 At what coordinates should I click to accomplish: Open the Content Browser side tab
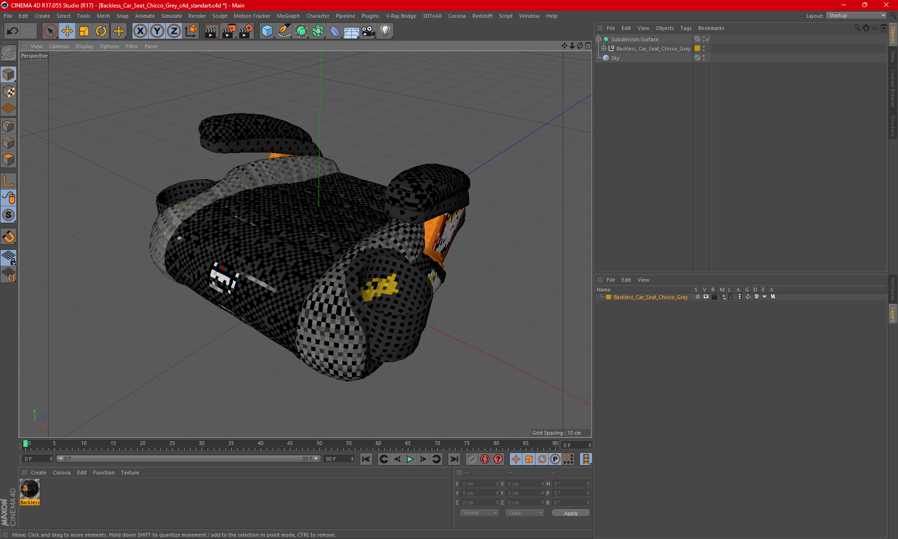[x=892, y=88]
